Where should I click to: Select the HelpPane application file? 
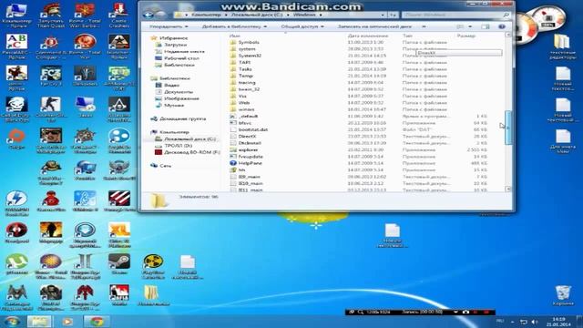[250, 163]
